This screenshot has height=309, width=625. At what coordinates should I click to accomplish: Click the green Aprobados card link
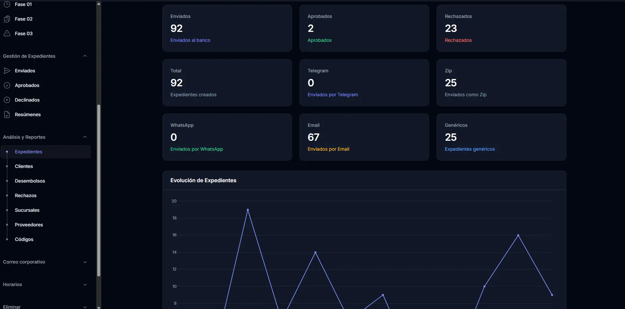pyautogui.click(x=320, y=40)
